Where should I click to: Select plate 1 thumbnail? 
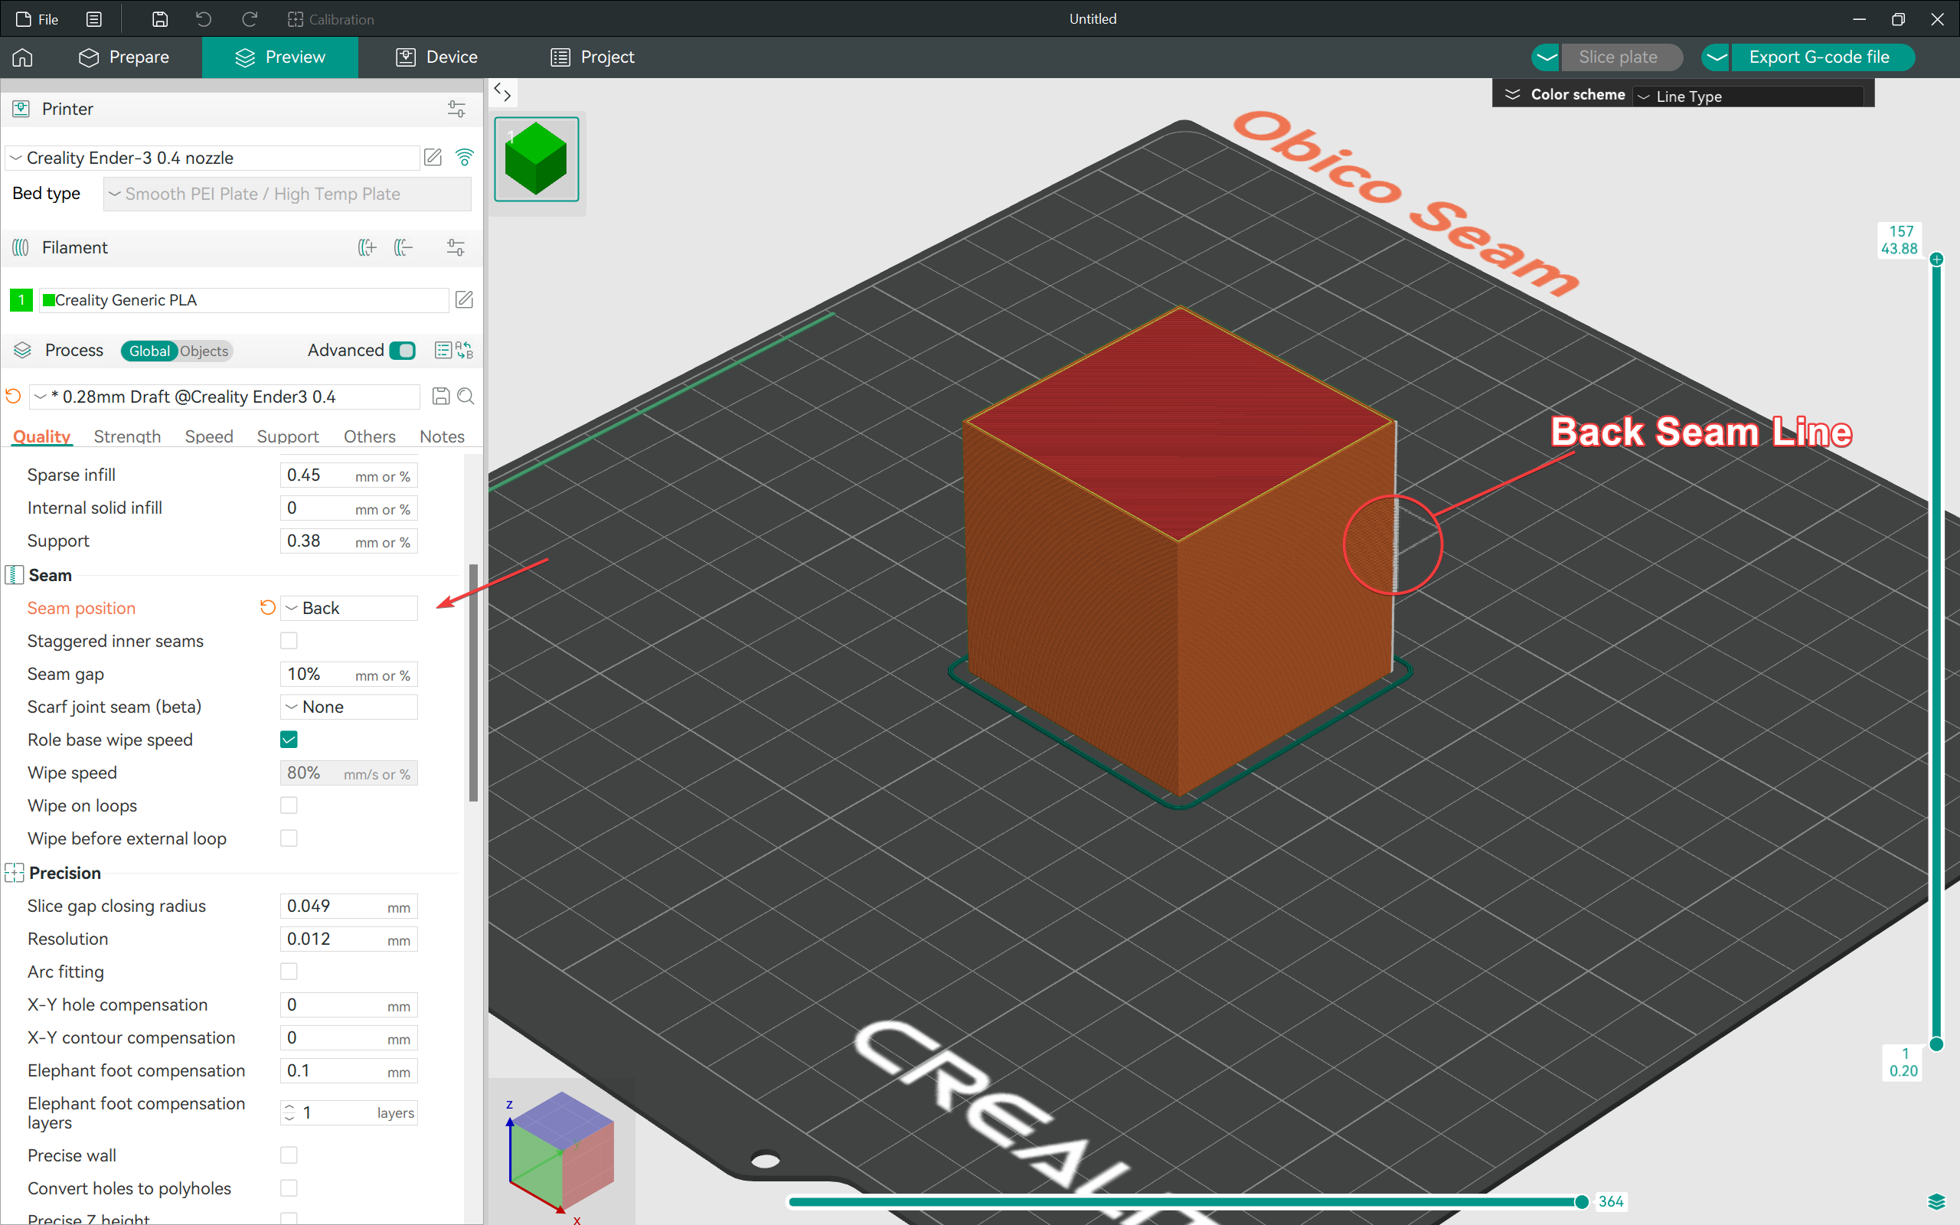click(536, 158)
